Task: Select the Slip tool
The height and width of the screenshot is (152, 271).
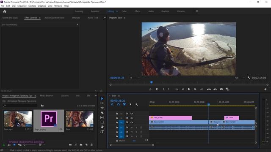Action: click(x=102, y=117)
